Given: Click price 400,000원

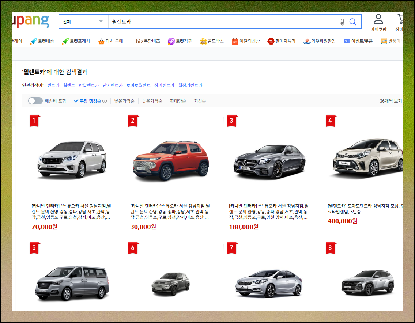Looking at the screenshot, I should [x=343, y=221].
